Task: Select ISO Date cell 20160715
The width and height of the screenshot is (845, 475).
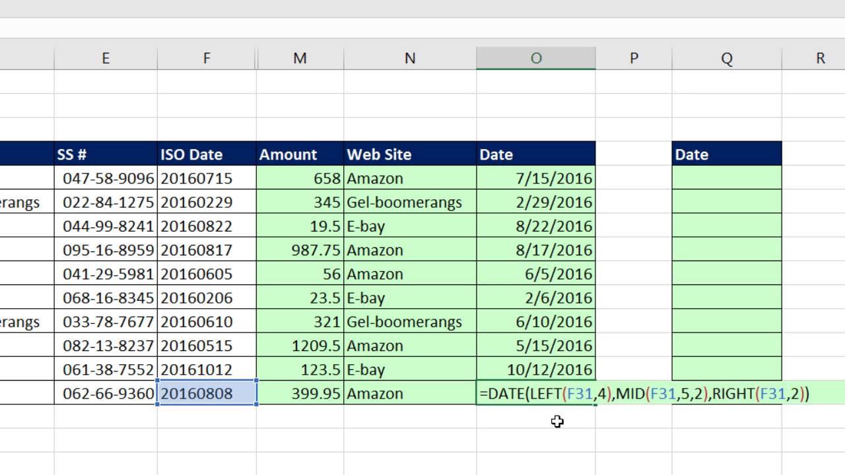Action: click(x=207, y=178)
